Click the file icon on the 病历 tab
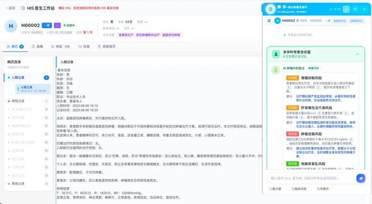This screenshot has height=204, width=372. tap(8, 47)
